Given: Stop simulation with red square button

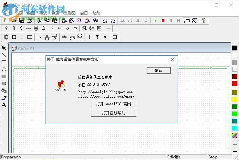Looking at the screenshot, I should tap(163, 21).
